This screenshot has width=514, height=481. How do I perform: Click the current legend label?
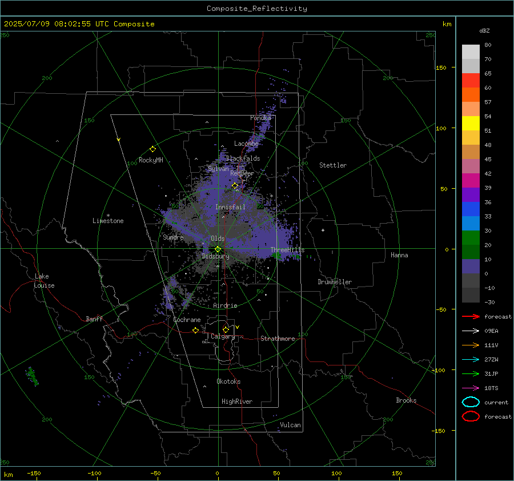point(496,403)
